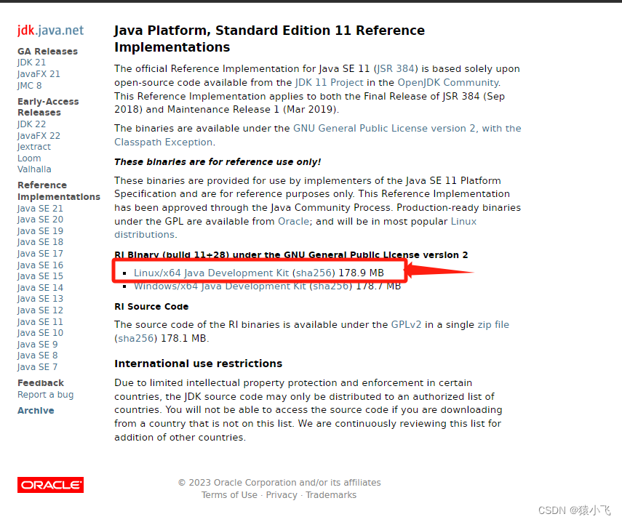
Task: Open Trademarks footer link
Action: pos(331,495)
